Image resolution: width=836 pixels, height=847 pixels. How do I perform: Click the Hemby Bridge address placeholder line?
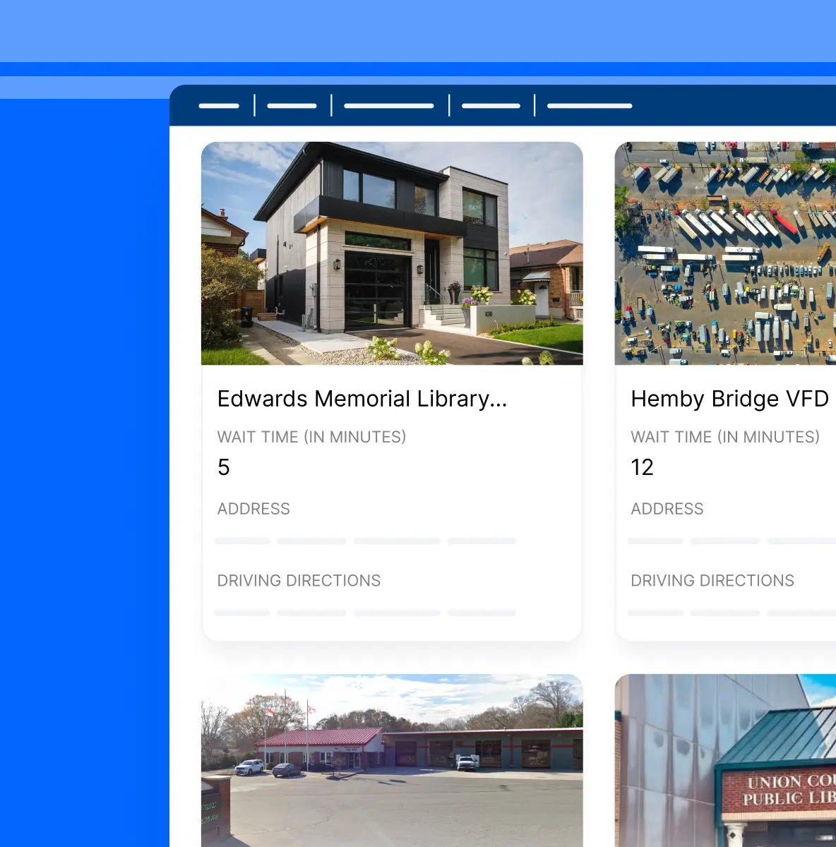[x=731, y=541]
